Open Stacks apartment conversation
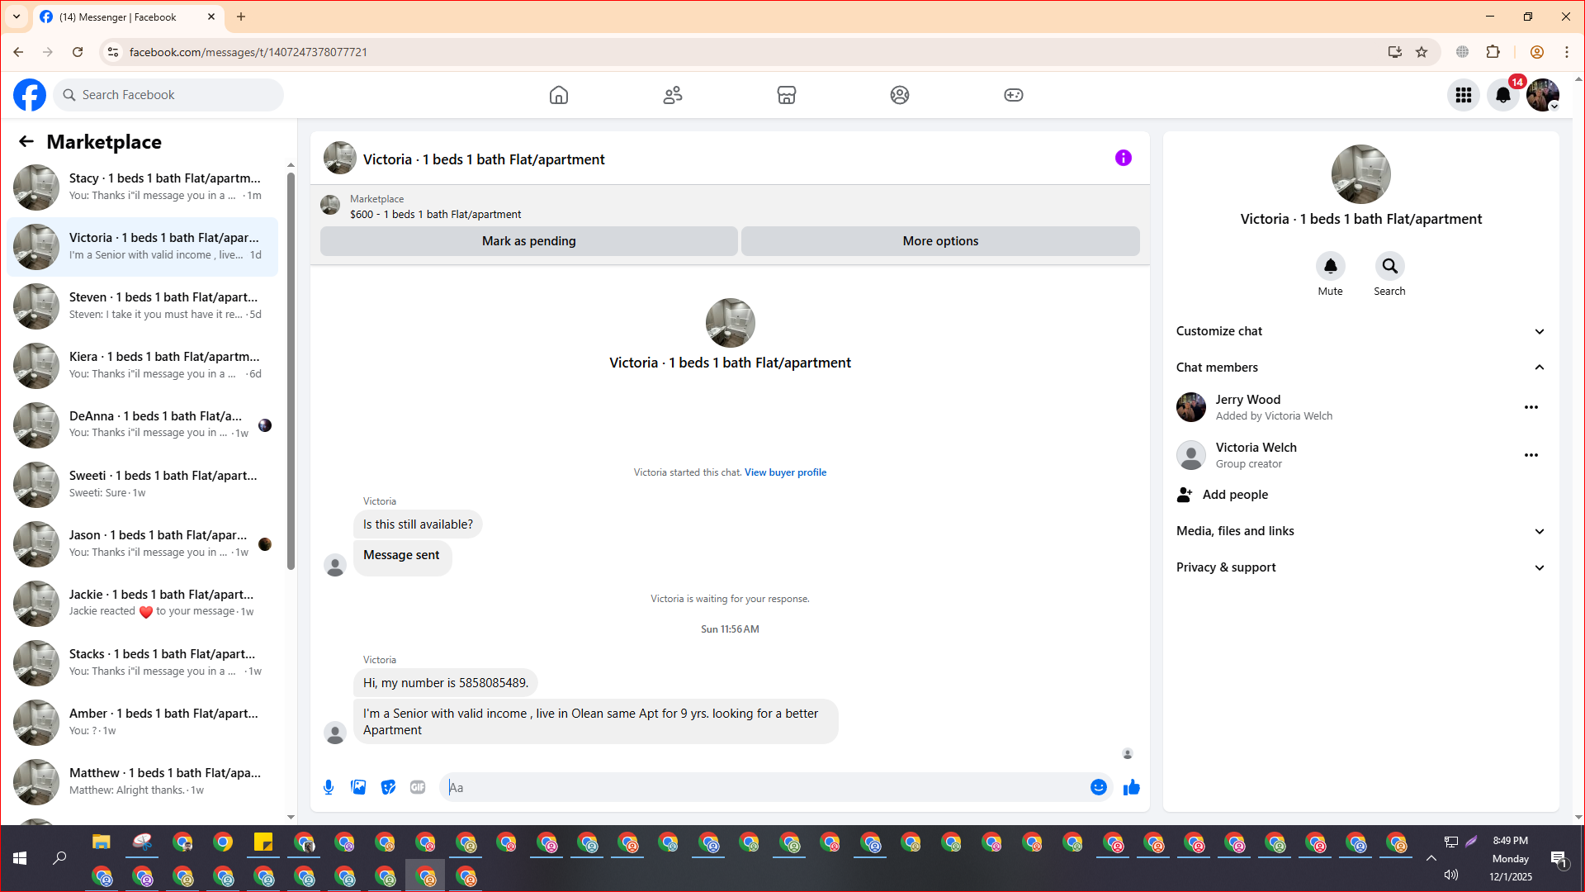The image size is (1585, 892). (x=142, y=662)
